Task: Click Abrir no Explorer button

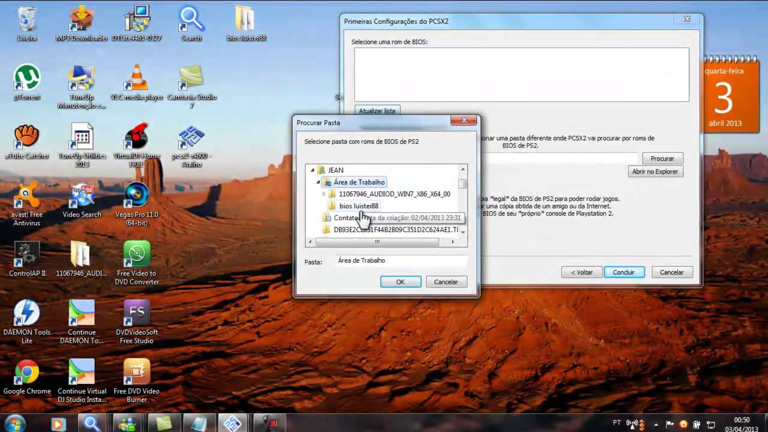Action: click(655, 172)
